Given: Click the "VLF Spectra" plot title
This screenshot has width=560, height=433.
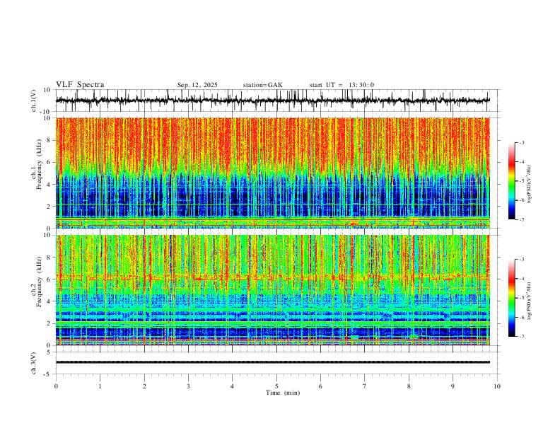Looking at the screenshot, I should pos(80,85).
